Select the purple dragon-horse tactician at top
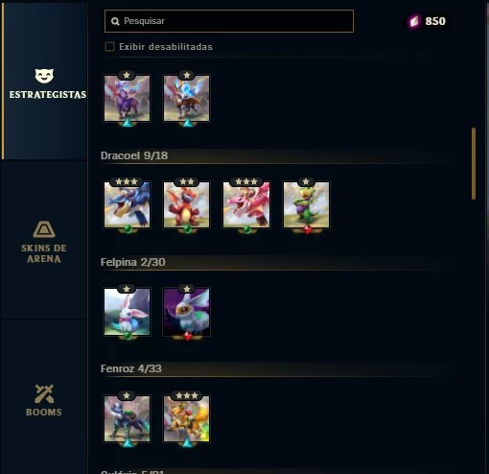Screen dimensions: 489x474 click(127, 98)
